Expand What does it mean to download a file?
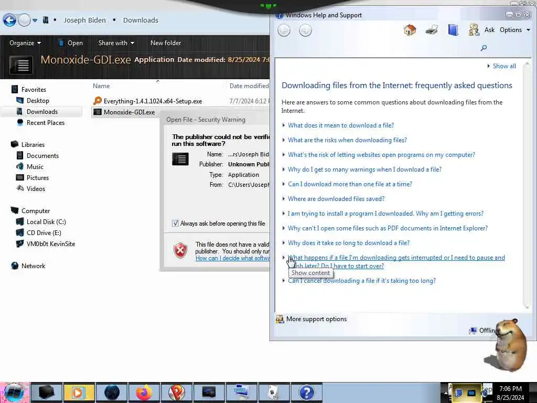Viewport: 537px width, 403px height. point(341,125)
